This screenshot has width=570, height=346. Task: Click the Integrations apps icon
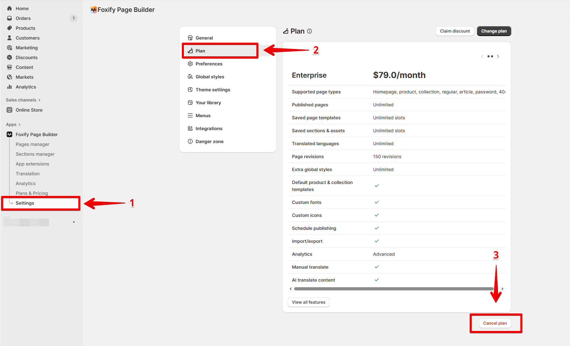pos(190,128)
